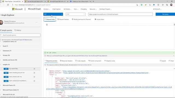
Task: Add page to favorites using address-bar star
Action: [137, 5]
